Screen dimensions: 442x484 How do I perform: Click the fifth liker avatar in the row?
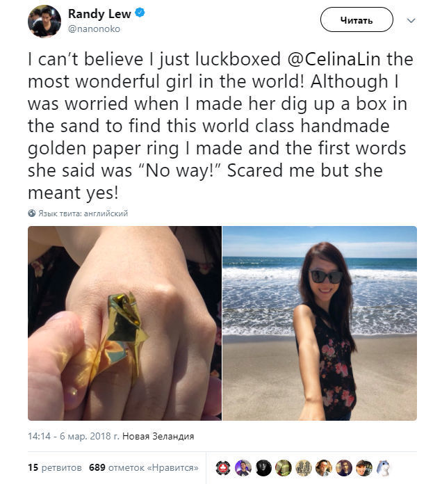click(x=303, y=468)
